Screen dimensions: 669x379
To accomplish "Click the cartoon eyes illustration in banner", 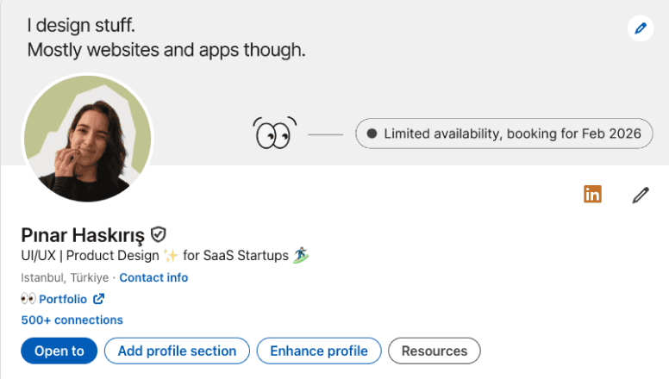I will (x=274, y=134).
